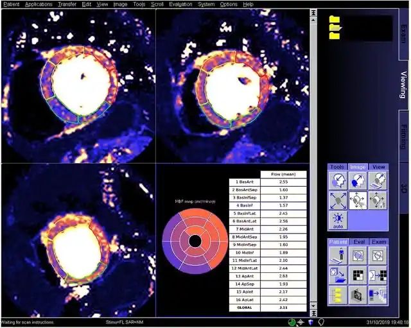Click the blue shield status icon
The height and width of the screenshot is (328, 411).
(311, 322)
